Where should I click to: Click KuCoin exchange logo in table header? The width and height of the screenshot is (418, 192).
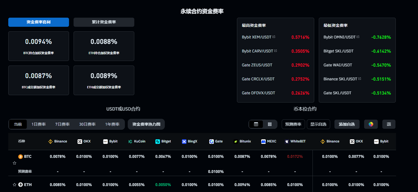(130, 141)
